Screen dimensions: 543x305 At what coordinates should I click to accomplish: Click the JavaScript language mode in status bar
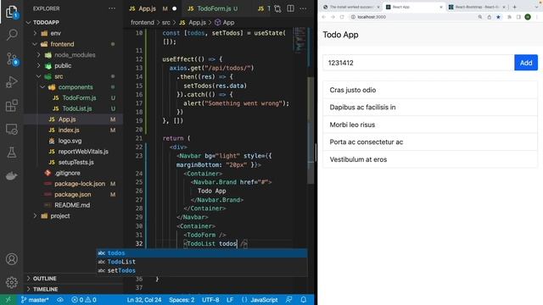pyautogui.click(x=264, y=300)
